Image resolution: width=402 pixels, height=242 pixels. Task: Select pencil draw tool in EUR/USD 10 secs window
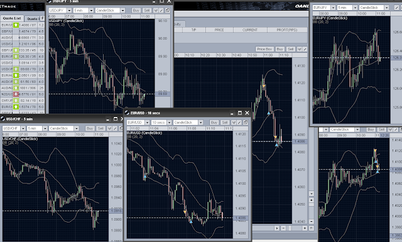point(239,123)
